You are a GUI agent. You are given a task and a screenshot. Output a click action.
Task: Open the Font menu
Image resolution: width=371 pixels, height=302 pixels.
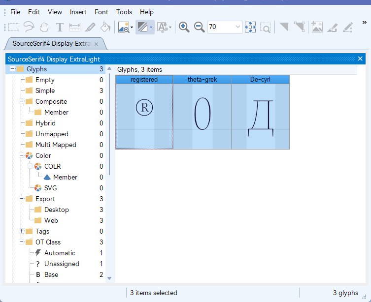101,12
